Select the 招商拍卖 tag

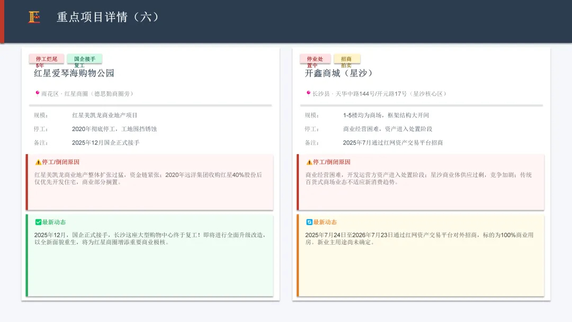(x=347, y=59)
